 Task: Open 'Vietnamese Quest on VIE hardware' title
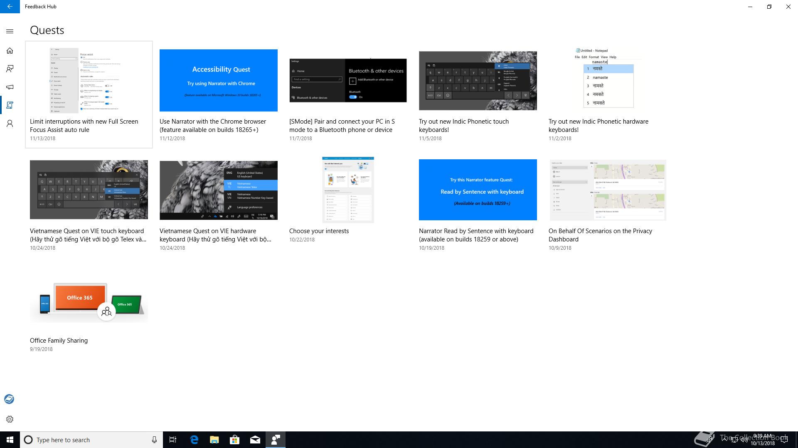[216, 235]
